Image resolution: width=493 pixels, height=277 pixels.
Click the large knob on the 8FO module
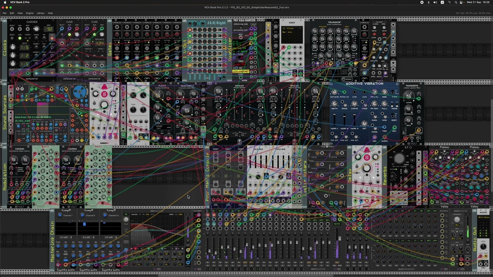tap(399, 158)
